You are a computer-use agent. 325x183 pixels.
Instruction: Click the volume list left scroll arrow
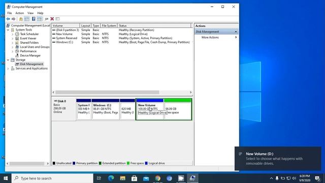click(53, 93)
